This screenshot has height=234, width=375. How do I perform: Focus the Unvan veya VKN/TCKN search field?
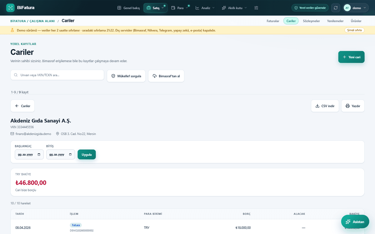[57, 75]
